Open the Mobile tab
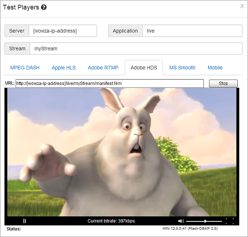Screen dimensions: 248x237 (x=215, y=68)
